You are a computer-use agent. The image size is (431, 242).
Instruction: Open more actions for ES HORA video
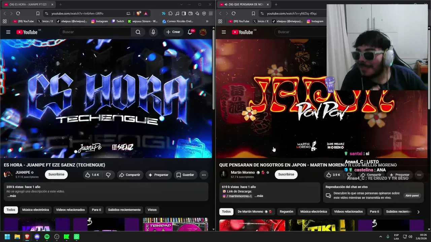coord(204,175)
